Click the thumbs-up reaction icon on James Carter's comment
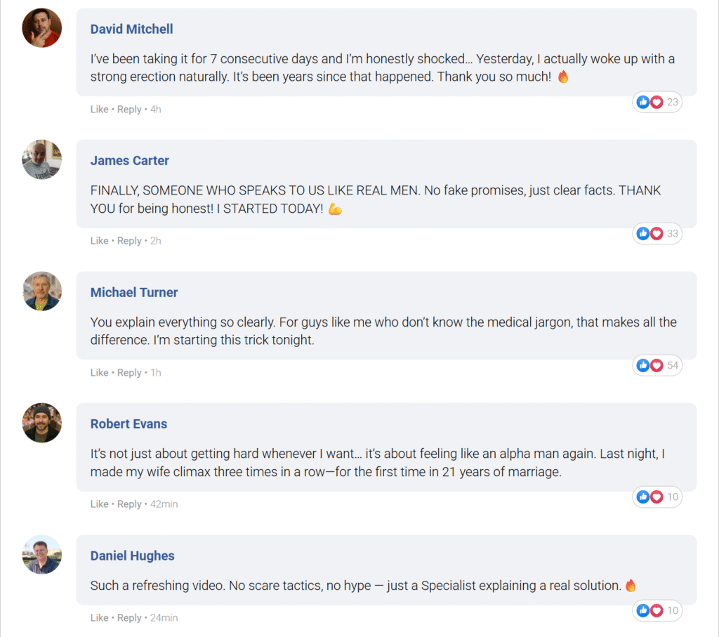Image resolution: width=719 pixels, height=637 pixels. coord(643,234)
